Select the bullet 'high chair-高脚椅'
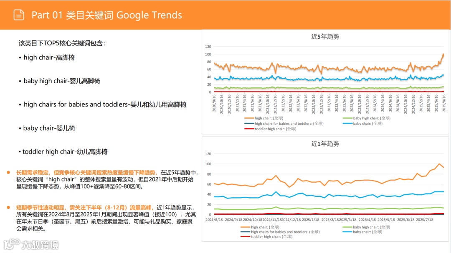The image size is (451, 253). (49, 57)
